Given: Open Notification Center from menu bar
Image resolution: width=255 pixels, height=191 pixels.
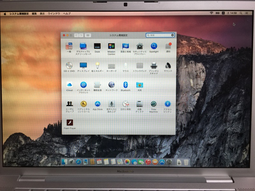Looking at the screenshot, I should (x=246, y=13).
